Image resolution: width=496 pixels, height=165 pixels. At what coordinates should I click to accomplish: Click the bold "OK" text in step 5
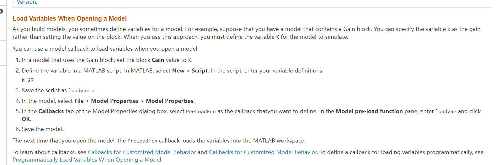[x=26, y=119]
